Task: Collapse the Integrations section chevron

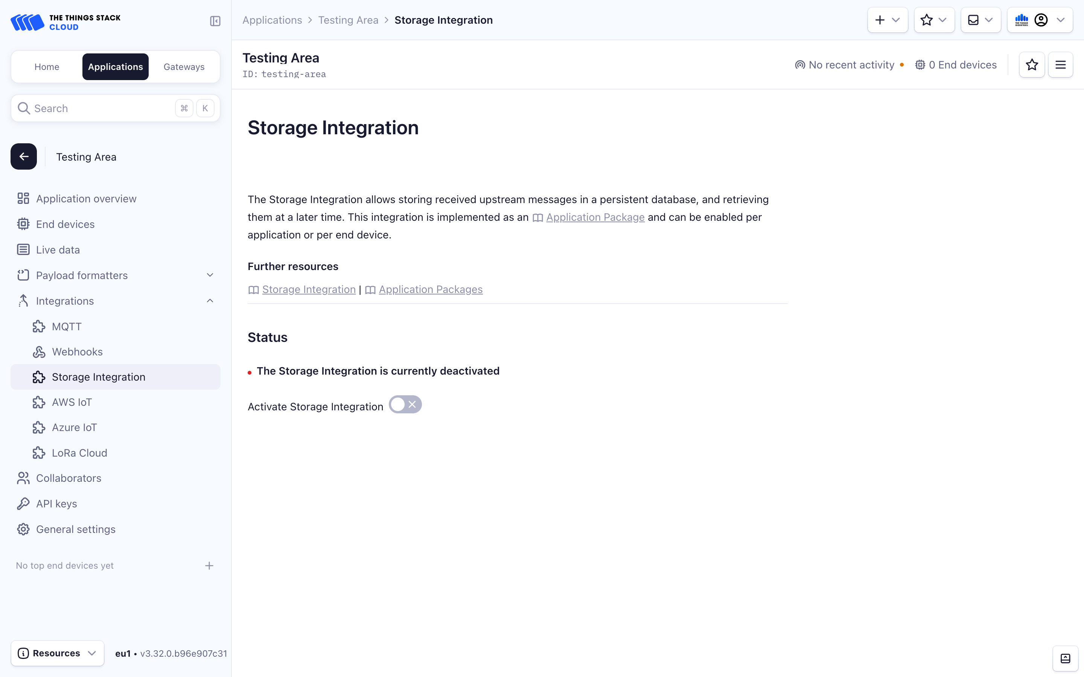Action: (210, 301)
